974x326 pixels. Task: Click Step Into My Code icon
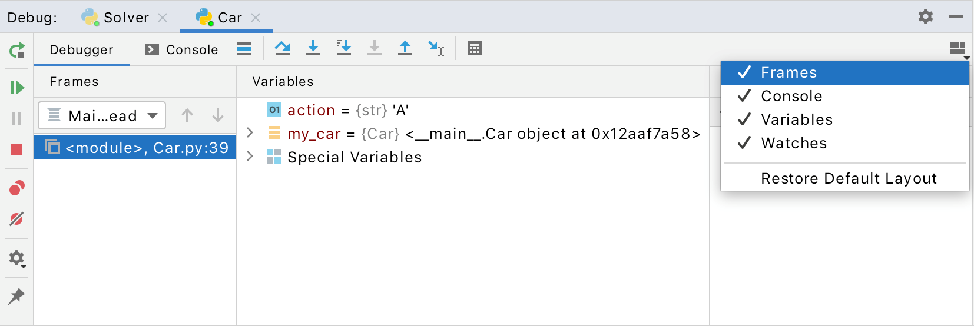(x=344, y=48)
